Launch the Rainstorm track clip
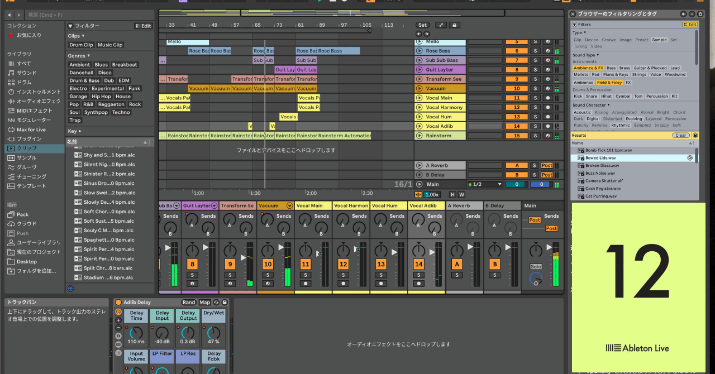The height and width of the screenshot is (374, 715). tap(419, 136)
